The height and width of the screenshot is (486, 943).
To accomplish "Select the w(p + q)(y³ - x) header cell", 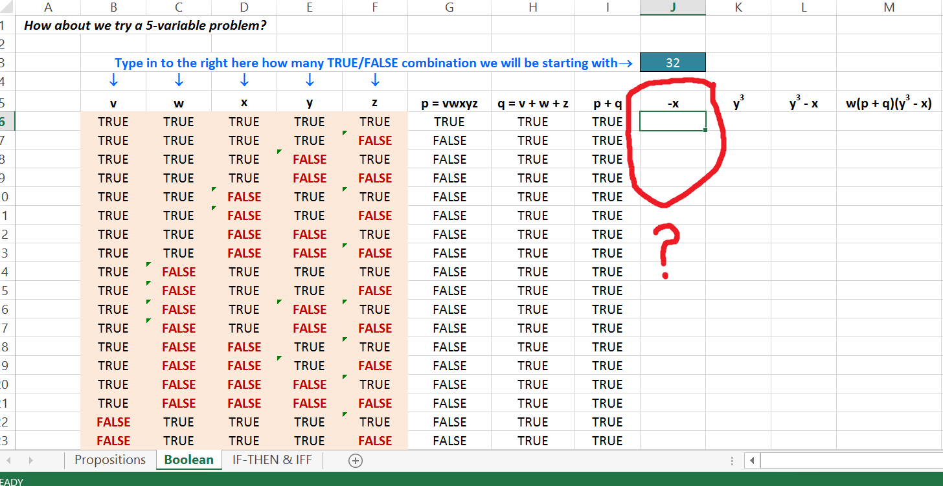I will [889, 103].
